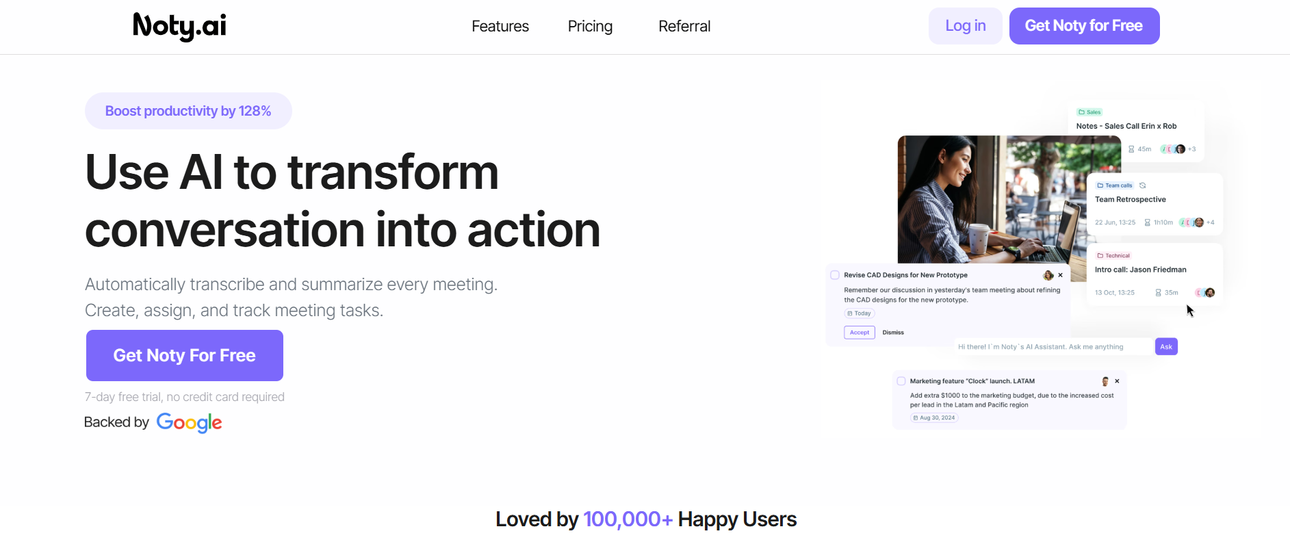
Task: Click the Boost productivity by 128% badge
Action: (x=188, y=111)
